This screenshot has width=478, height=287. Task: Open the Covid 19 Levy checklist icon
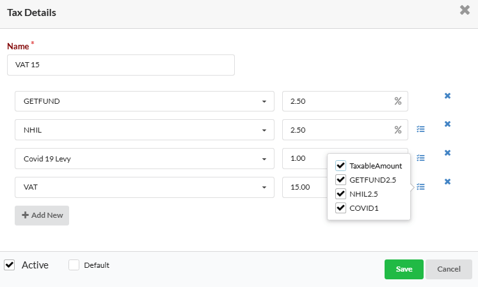coord(420,158)
